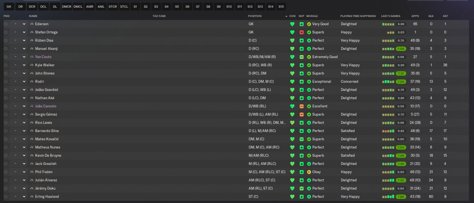474x203 pixels.
Task: Select the S1 substitute slot button
Action: pyautogui.click(x=135, y=7)
